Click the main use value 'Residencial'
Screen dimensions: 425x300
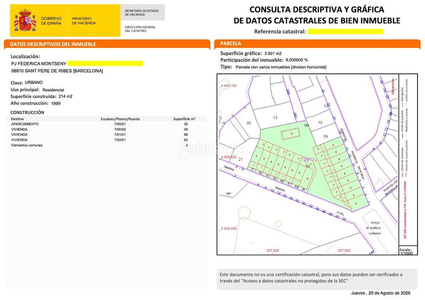coord(53,90)
